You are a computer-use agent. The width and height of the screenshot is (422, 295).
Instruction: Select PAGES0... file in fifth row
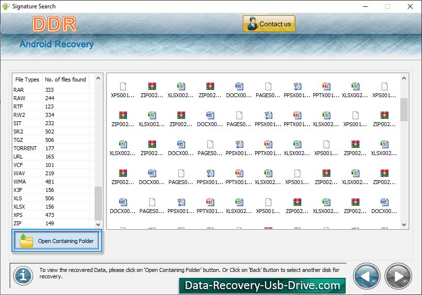(152, 206)
